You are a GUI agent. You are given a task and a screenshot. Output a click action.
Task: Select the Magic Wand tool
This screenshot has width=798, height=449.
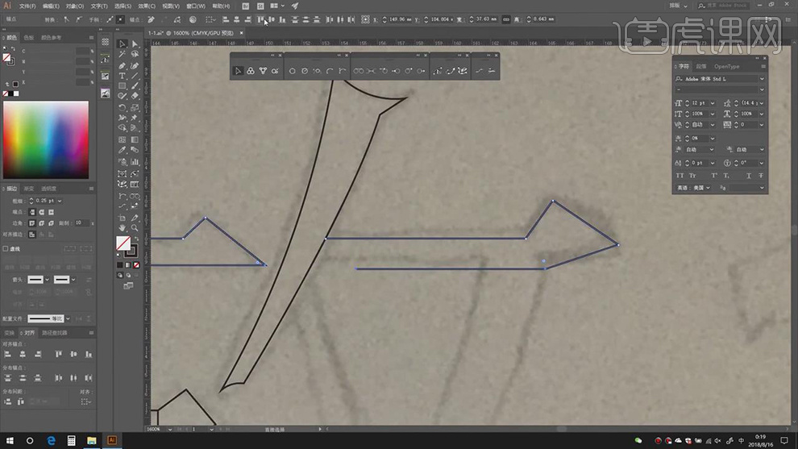[x=122, y=55]
